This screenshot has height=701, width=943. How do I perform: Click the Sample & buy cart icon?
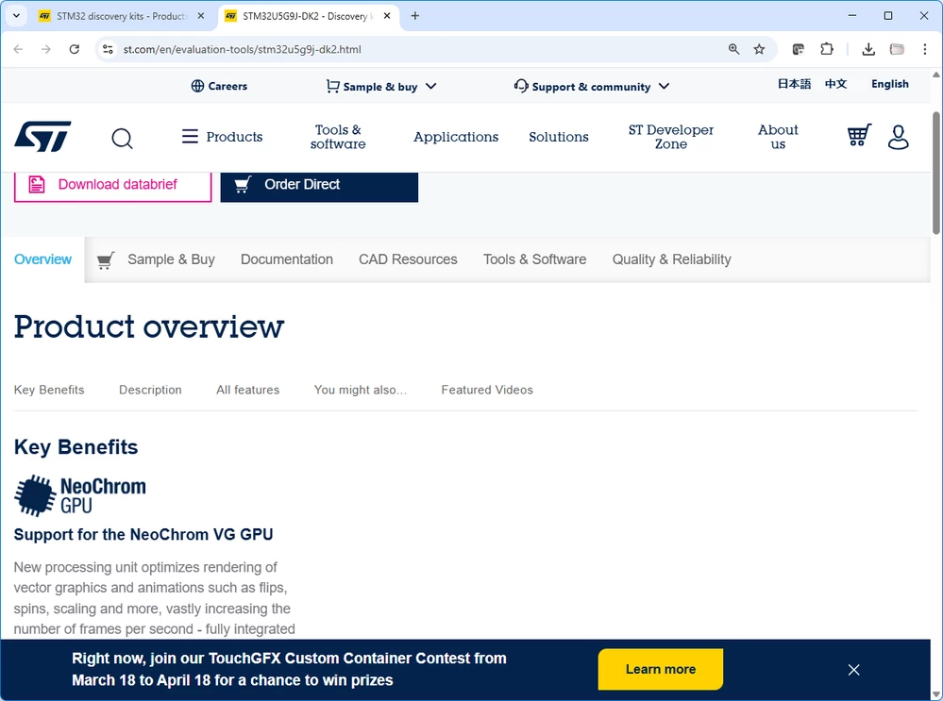pos(332,86)
